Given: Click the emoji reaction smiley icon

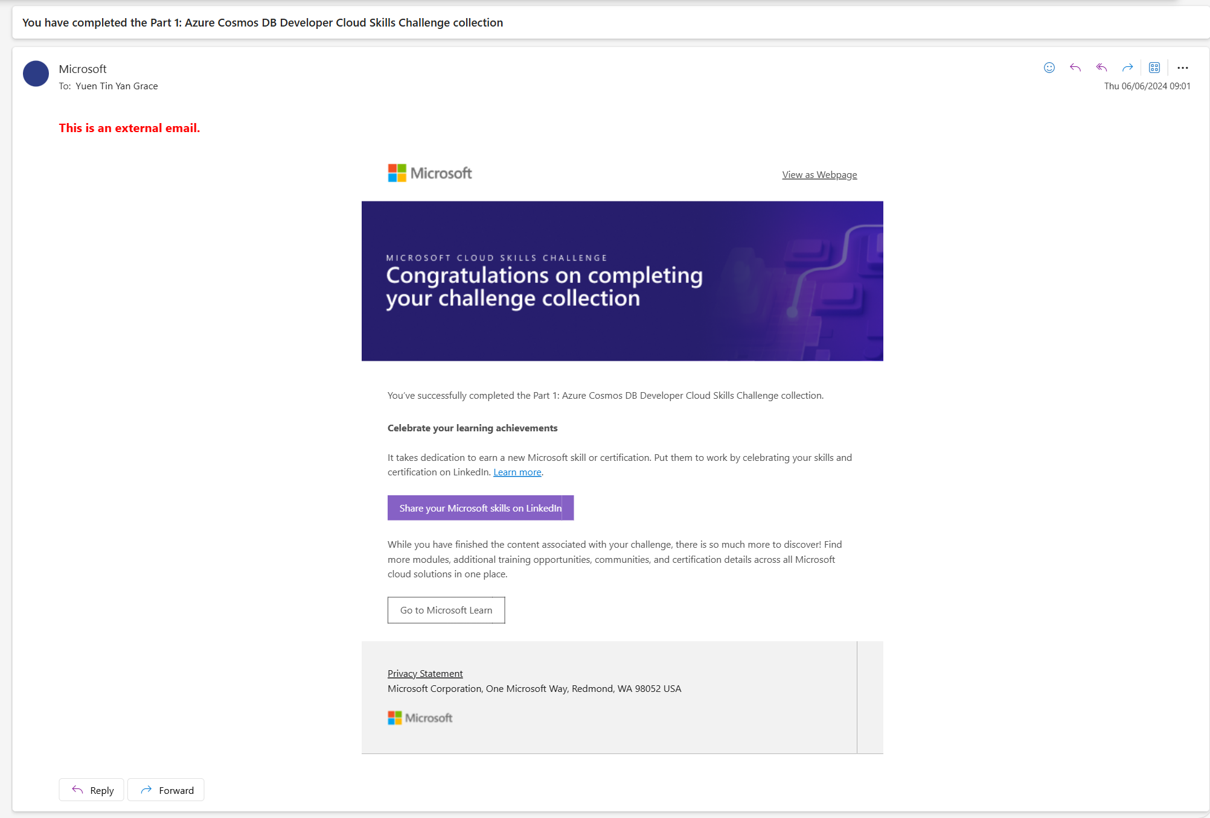Looking at the screenshot, I should pyautogui.click(x=1049, y=68).
